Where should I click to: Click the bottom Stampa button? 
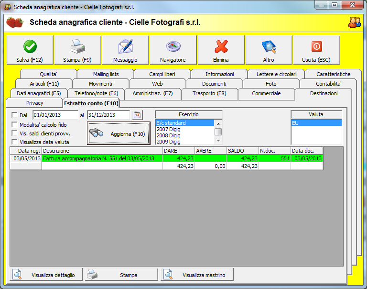tap(122, 274)
